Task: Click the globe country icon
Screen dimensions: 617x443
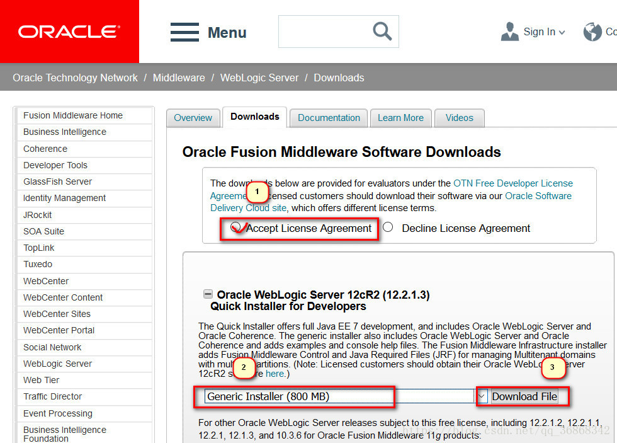Action: (x=592, y=32)
